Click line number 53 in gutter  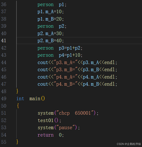pos(4,128)
